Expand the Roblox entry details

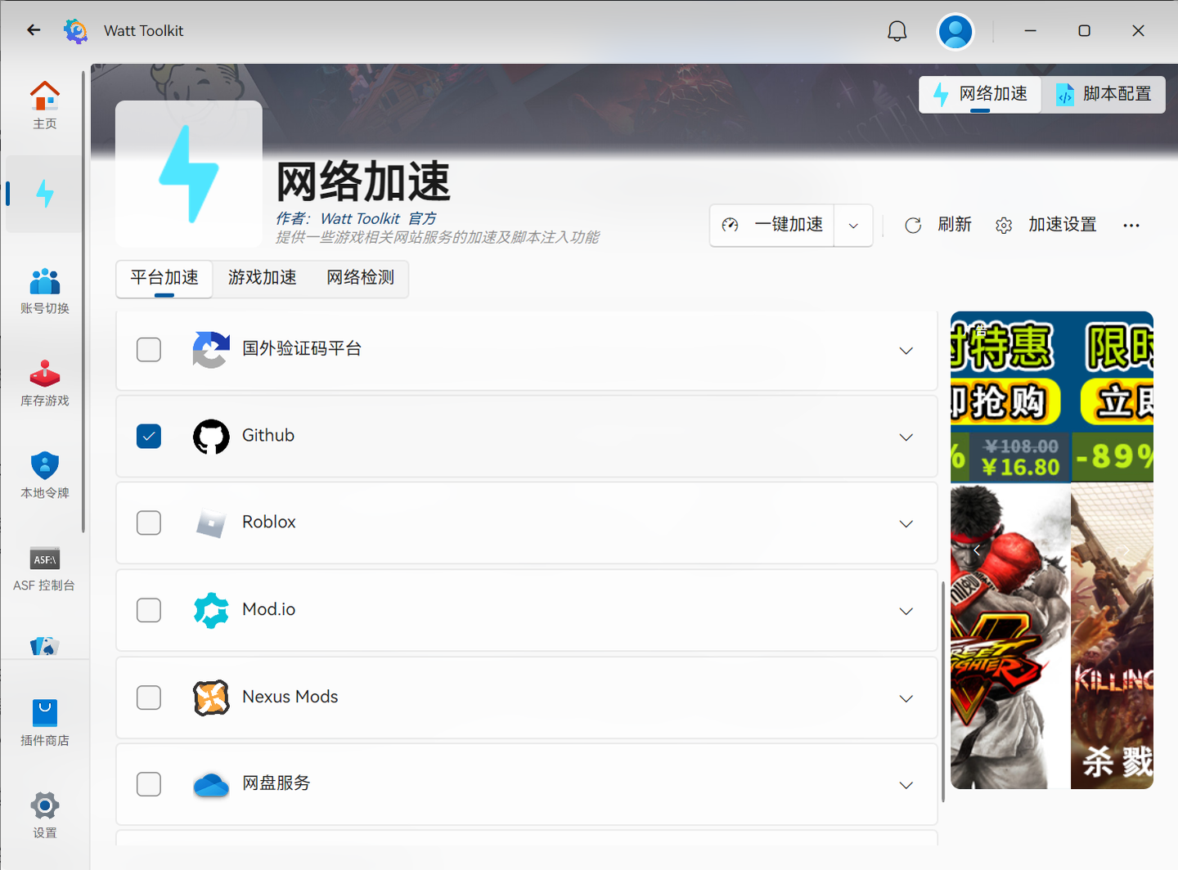pos(906,523)
